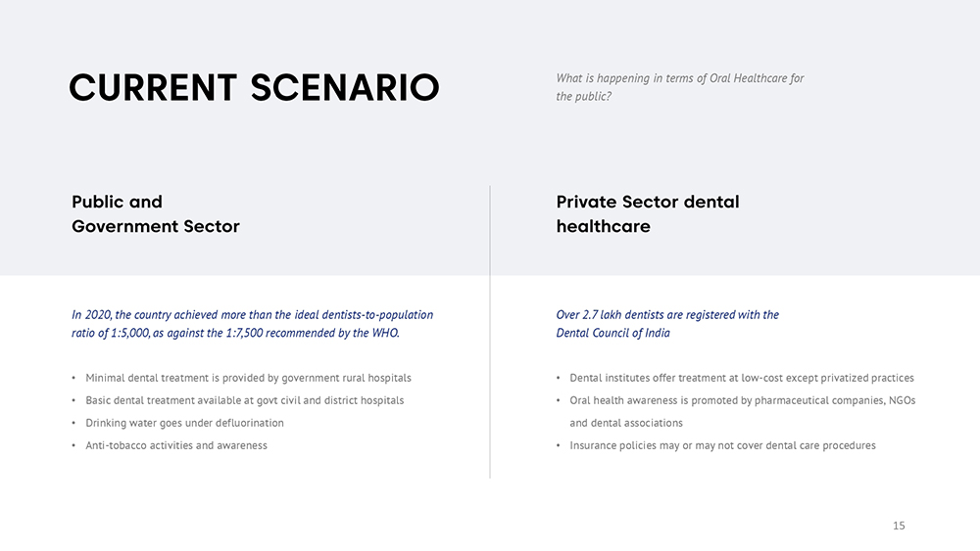The width and height of the screenshot is (980, 551).
Task: Select the '1:7,500 recommended by the WHO' line
Action: 235,334
